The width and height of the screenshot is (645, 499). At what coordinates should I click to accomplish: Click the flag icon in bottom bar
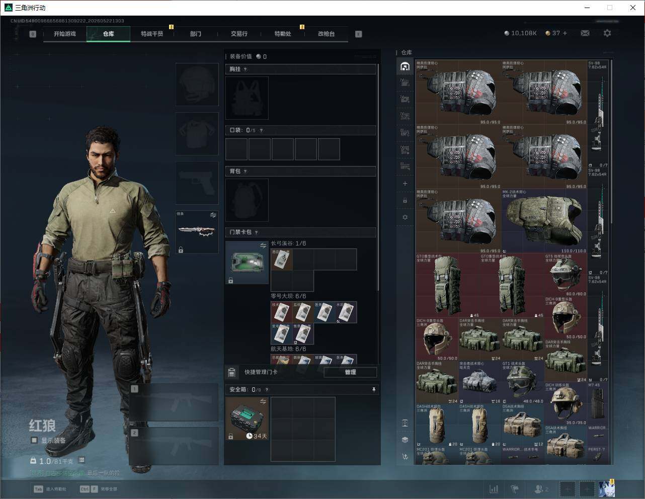click(515, 489)
